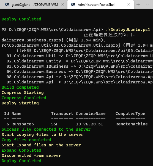Click the '02.Coldairarrow.Entity' build output line
Viewport: 153px width, 166px height.
pyautogui.click(x=80, y=61)
